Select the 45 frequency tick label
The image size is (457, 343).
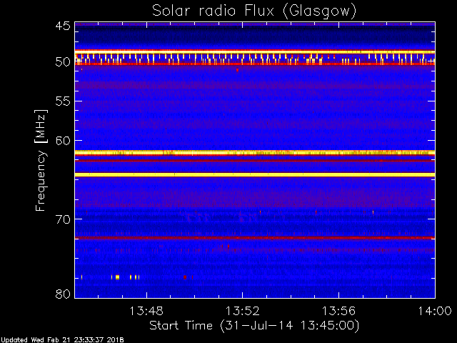63,26
